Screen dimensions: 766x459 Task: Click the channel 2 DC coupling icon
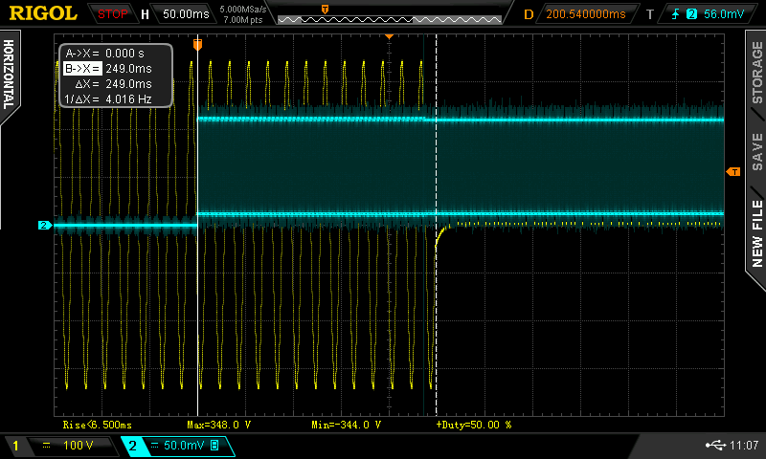(x=154, y=446)
